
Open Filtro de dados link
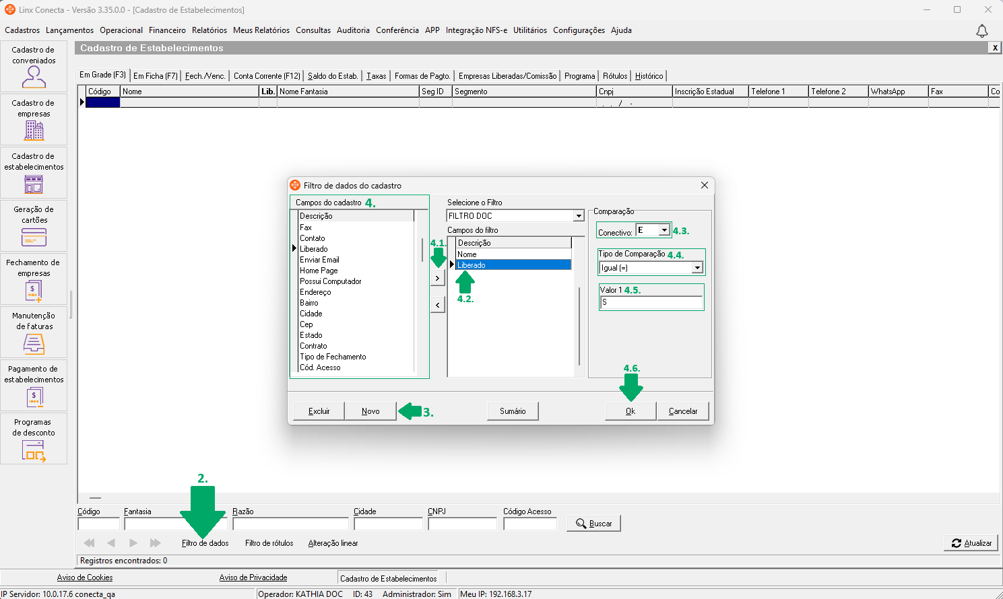205,543
